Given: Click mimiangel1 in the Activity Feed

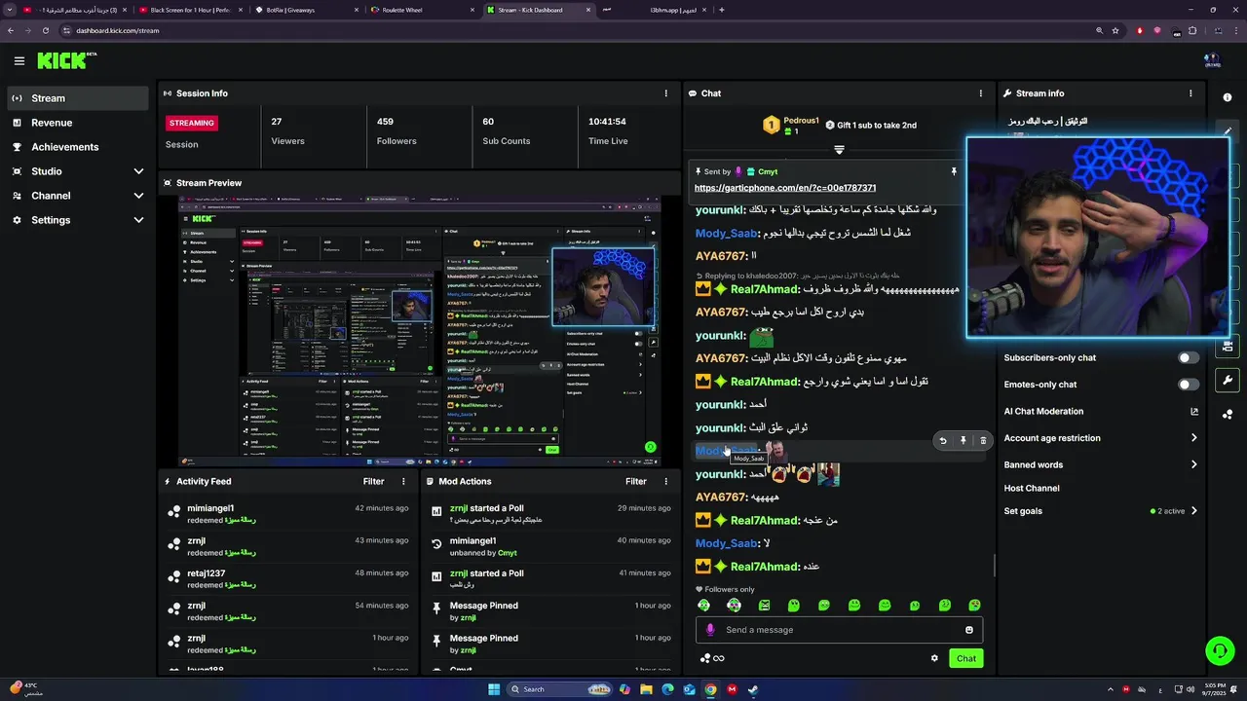Looking at the screenshot, I should pyautogui.click(x=210, y=508).
